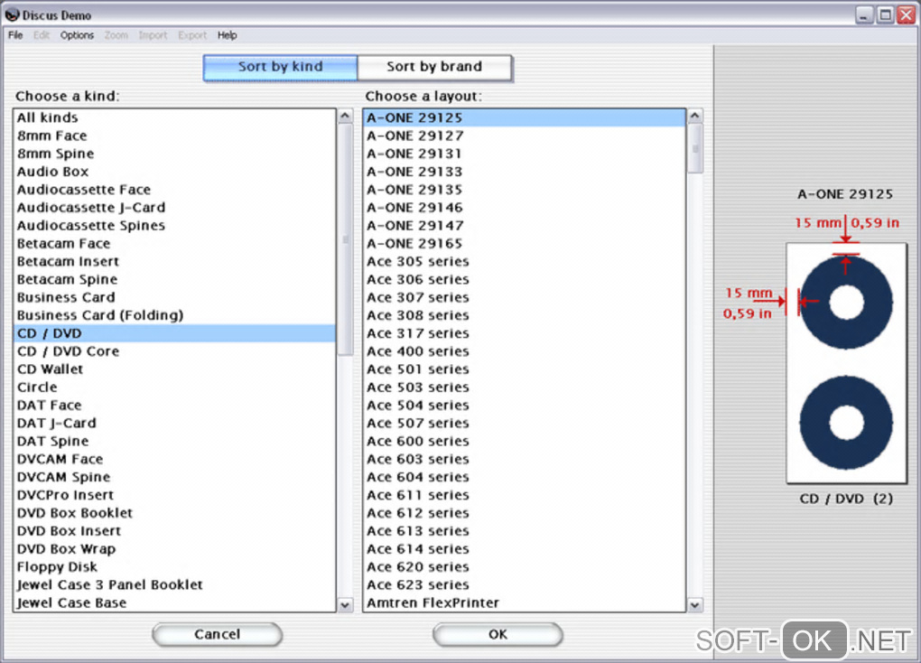The height and width of the screenshot is (663, 921).
Task: Open the Options menu
Action: coord(77,35)
